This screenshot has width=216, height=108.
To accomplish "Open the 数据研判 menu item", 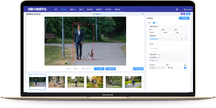I will pos(99,9).
